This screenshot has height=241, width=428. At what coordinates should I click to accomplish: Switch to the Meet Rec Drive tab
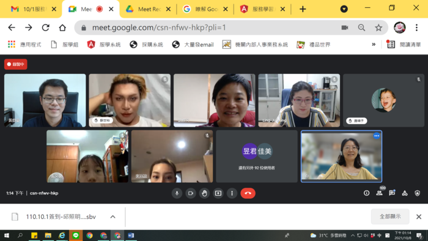148,9
